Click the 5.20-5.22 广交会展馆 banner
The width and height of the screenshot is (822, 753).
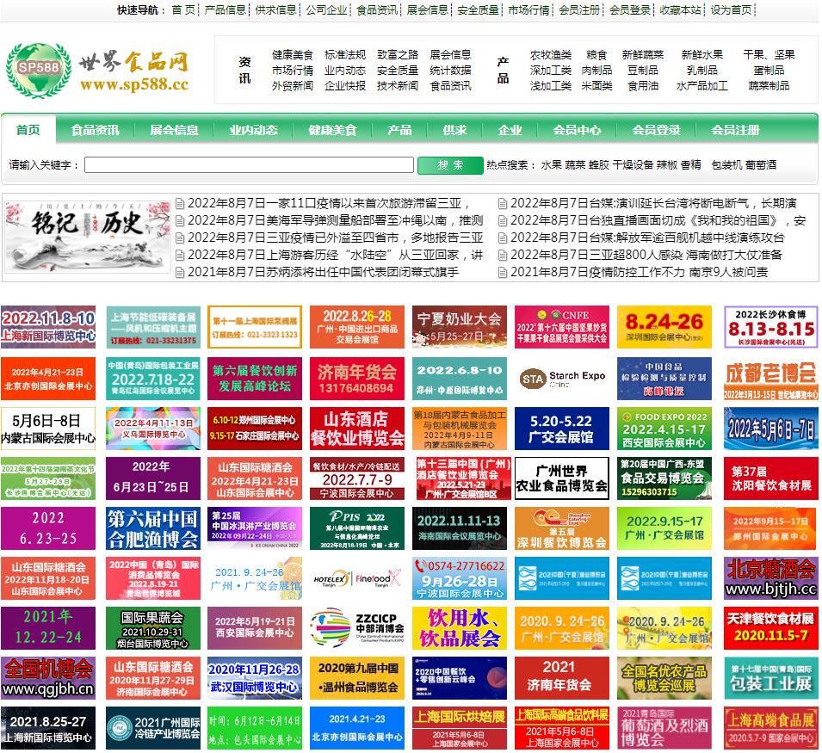pos(562,429)
